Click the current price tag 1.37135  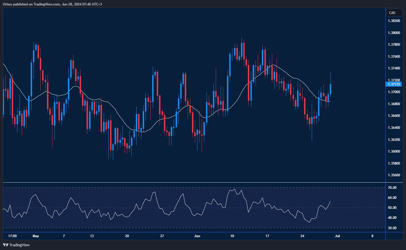coord(394,84)
